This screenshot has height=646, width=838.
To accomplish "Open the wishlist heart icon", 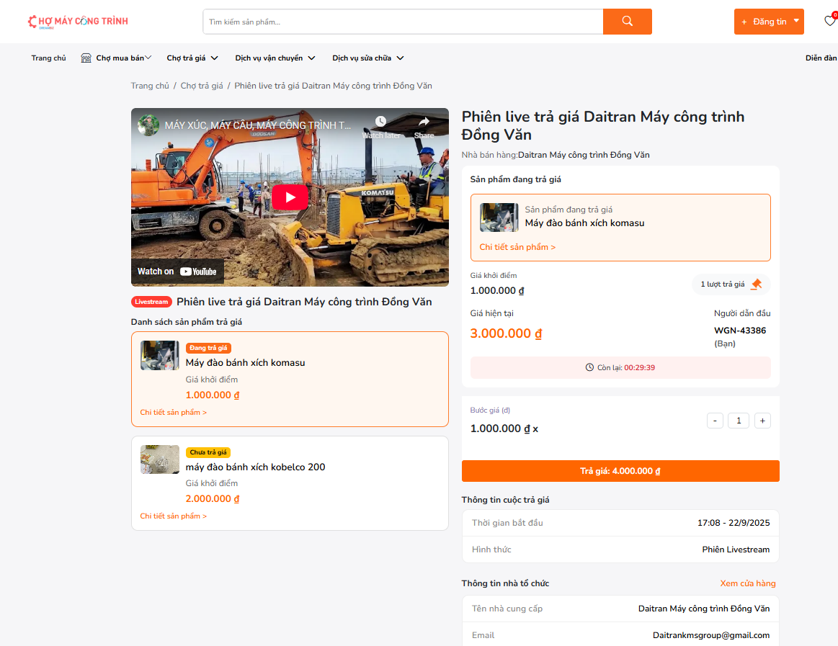I will click(829, 21).
